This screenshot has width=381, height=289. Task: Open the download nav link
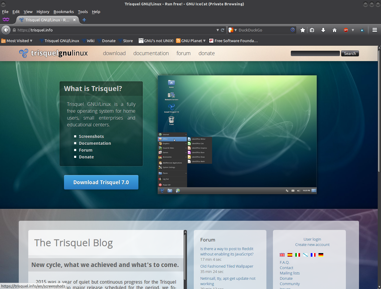click(x=114, y=53)
